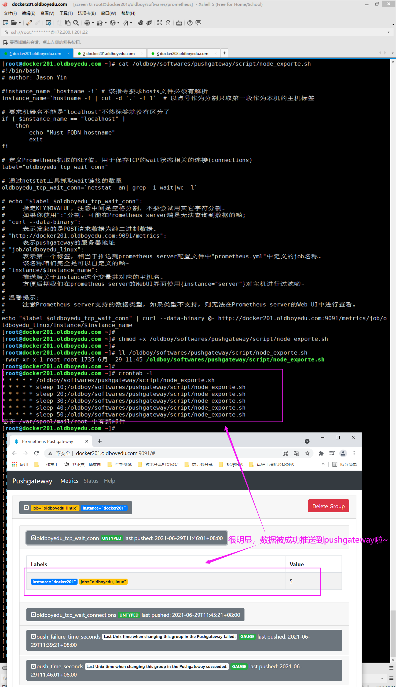Open the 帮助(H) menu
Viewport: 396px width, 687px height.
(x=128, y=13)
